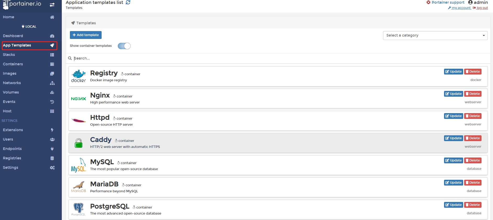
Task: Click the Docker logo of Registry template
Action: 79,76
